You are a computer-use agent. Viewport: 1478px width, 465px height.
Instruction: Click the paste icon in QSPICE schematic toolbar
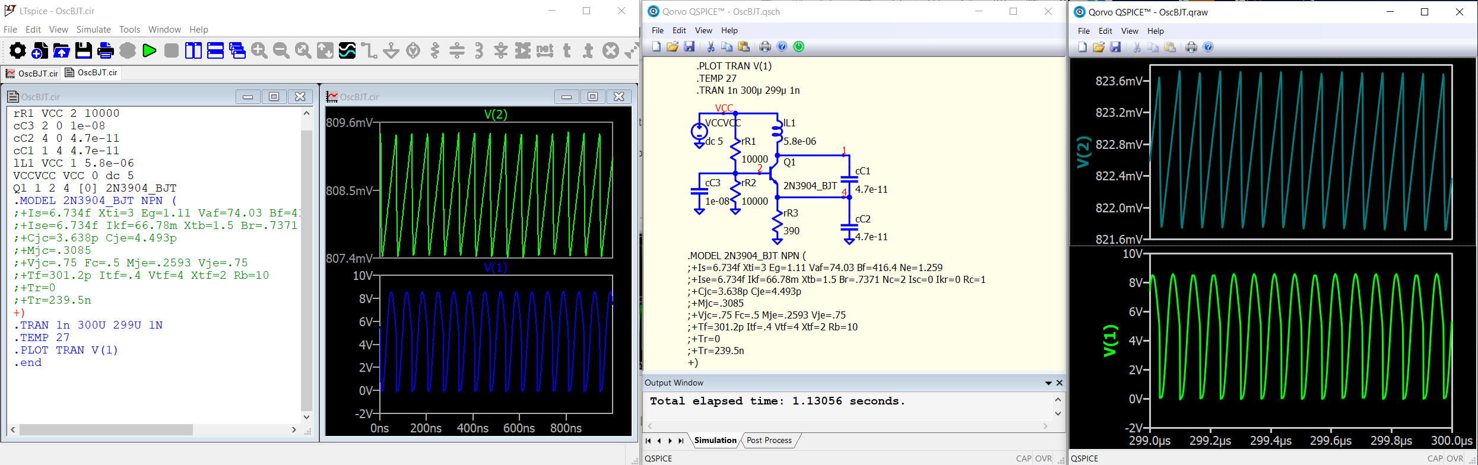(744, 47)
